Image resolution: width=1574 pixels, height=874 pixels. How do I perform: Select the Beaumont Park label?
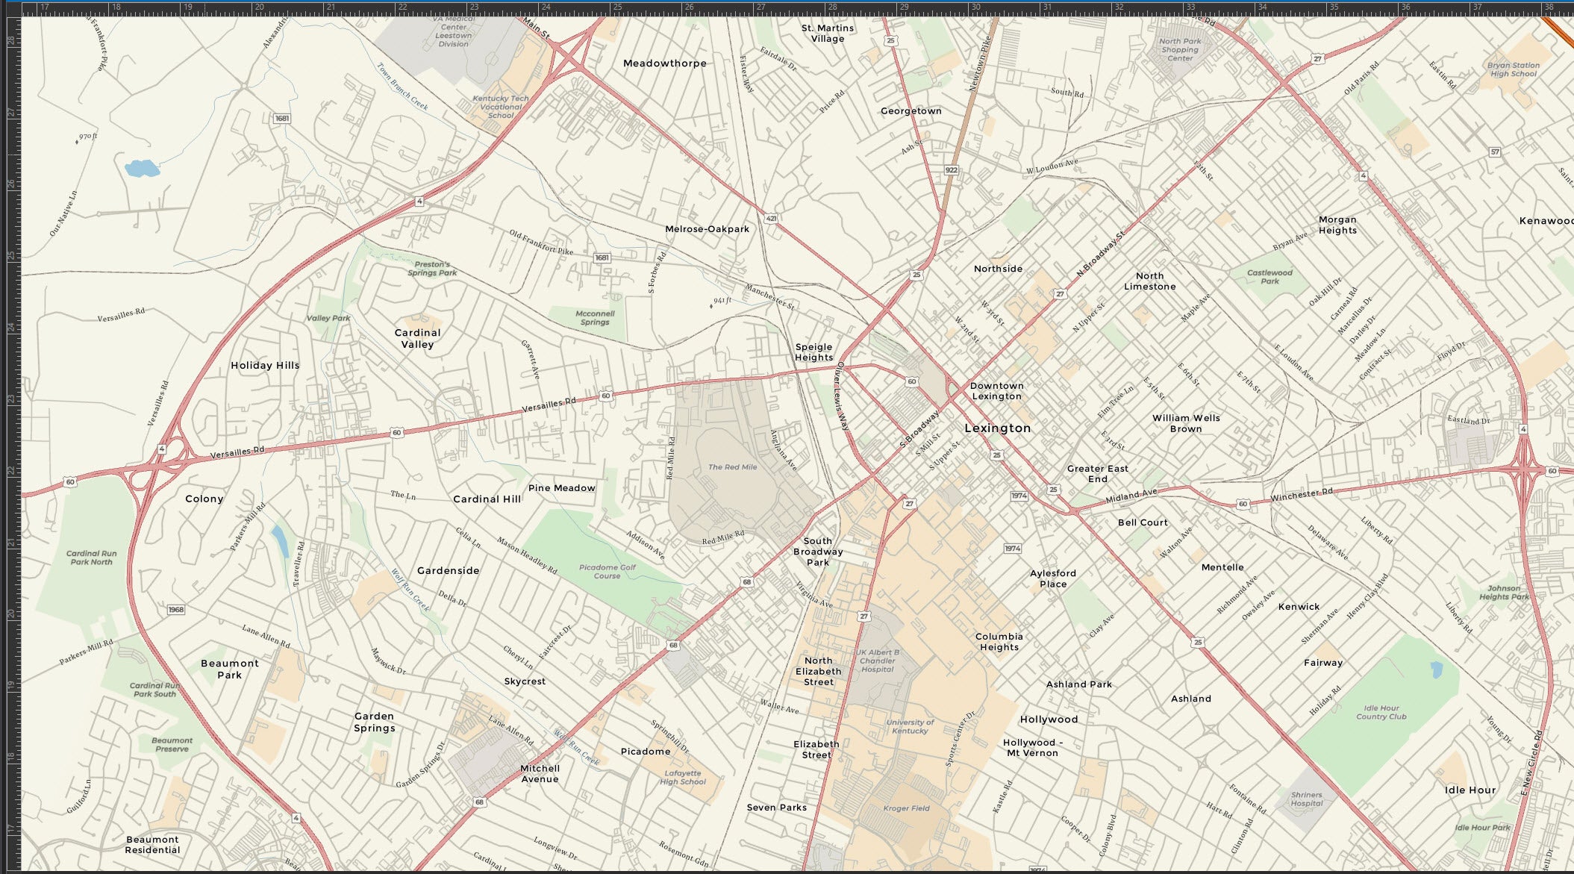229,669
